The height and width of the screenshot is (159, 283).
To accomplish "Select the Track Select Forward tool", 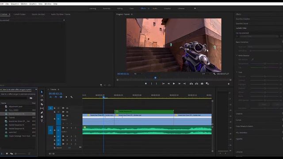I will pos(42,96).
